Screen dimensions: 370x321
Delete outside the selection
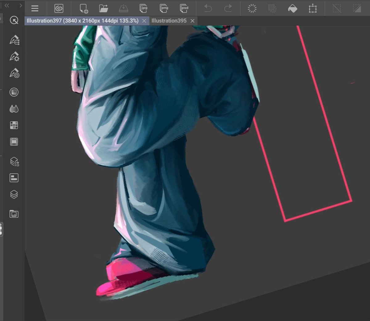pyautogui.click(x=272, y=8)
